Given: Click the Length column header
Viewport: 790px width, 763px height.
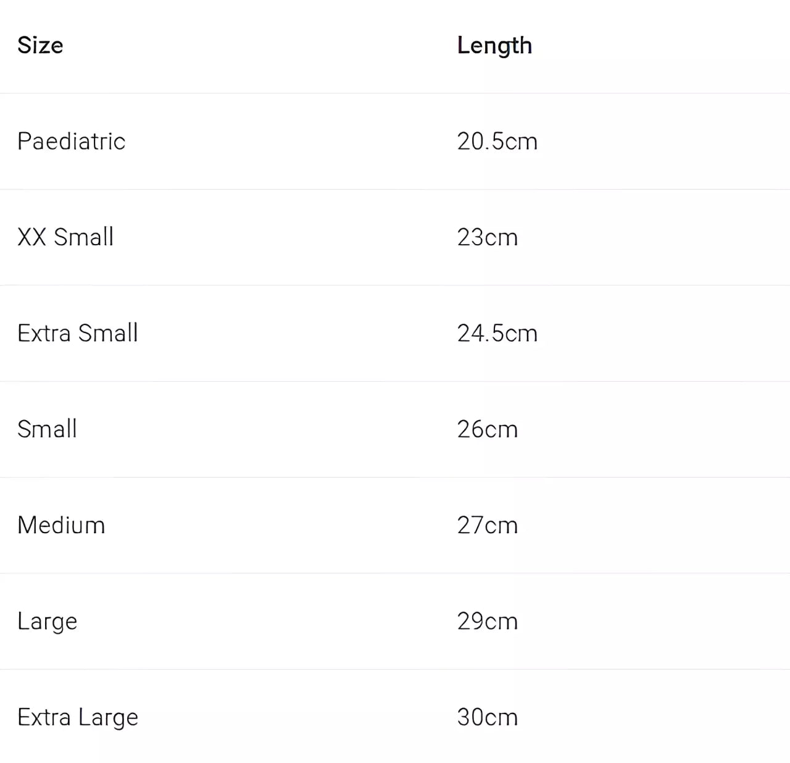Looking at the screenshot, I should click(x=494, y=46).
